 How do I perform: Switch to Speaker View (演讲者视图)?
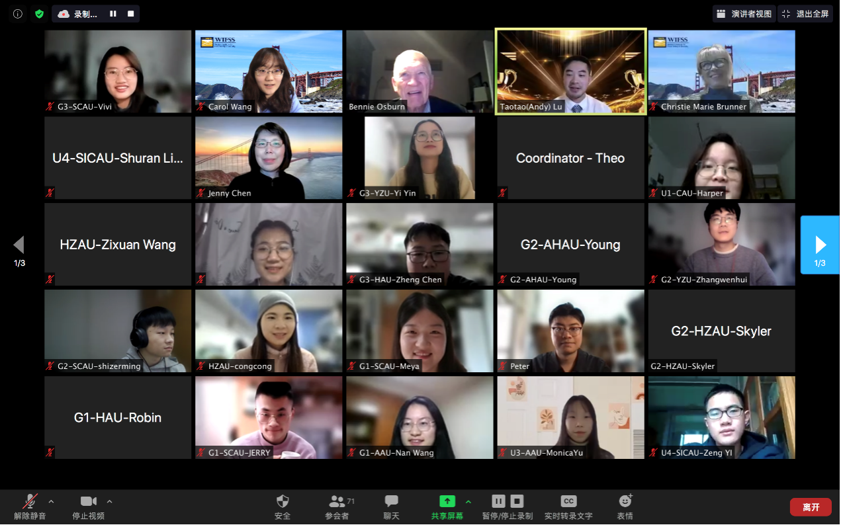(x=744, y=14)
